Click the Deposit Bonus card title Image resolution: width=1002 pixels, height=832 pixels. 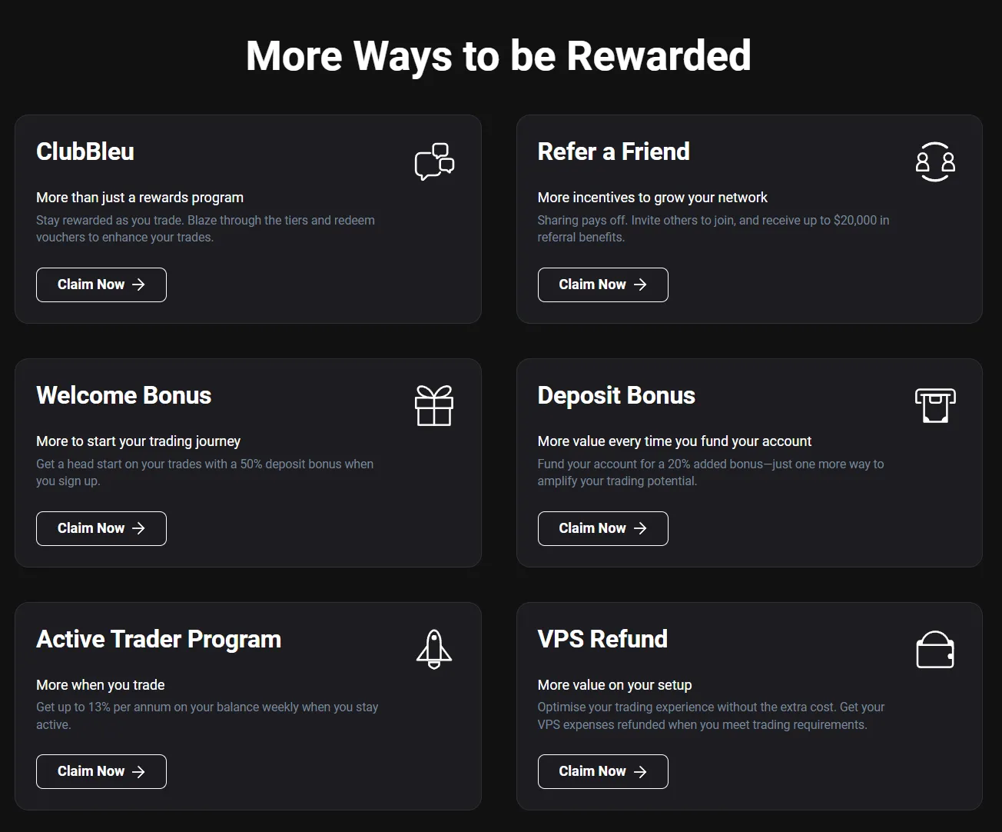616,395
